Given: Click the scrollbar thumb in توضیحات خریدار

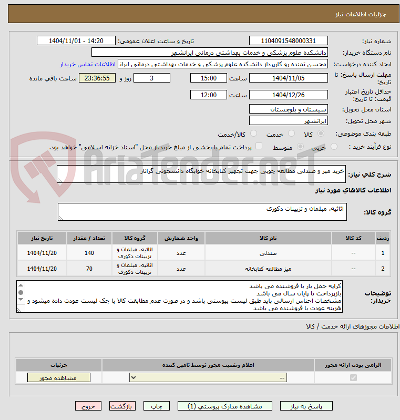Looking at the screenshot, I should pyautogui.click(x=21, y=292).
